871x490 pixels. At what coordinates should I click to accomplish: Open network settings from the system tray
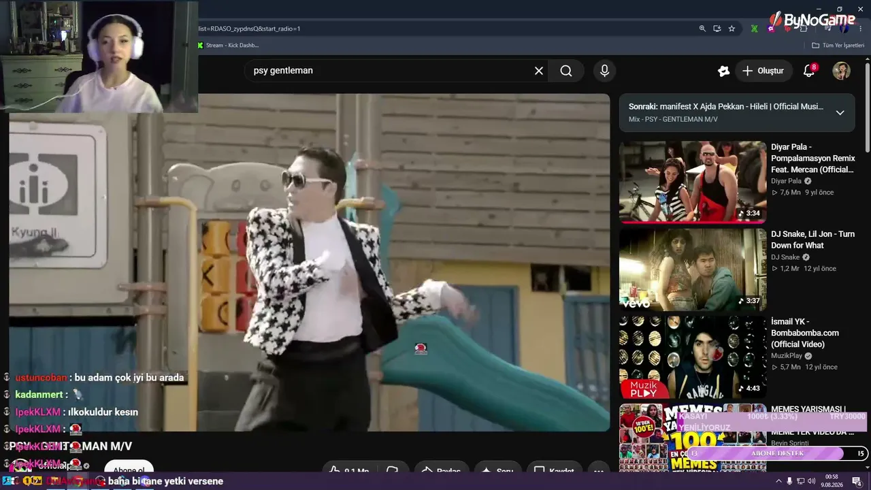(x=800, y=481)
